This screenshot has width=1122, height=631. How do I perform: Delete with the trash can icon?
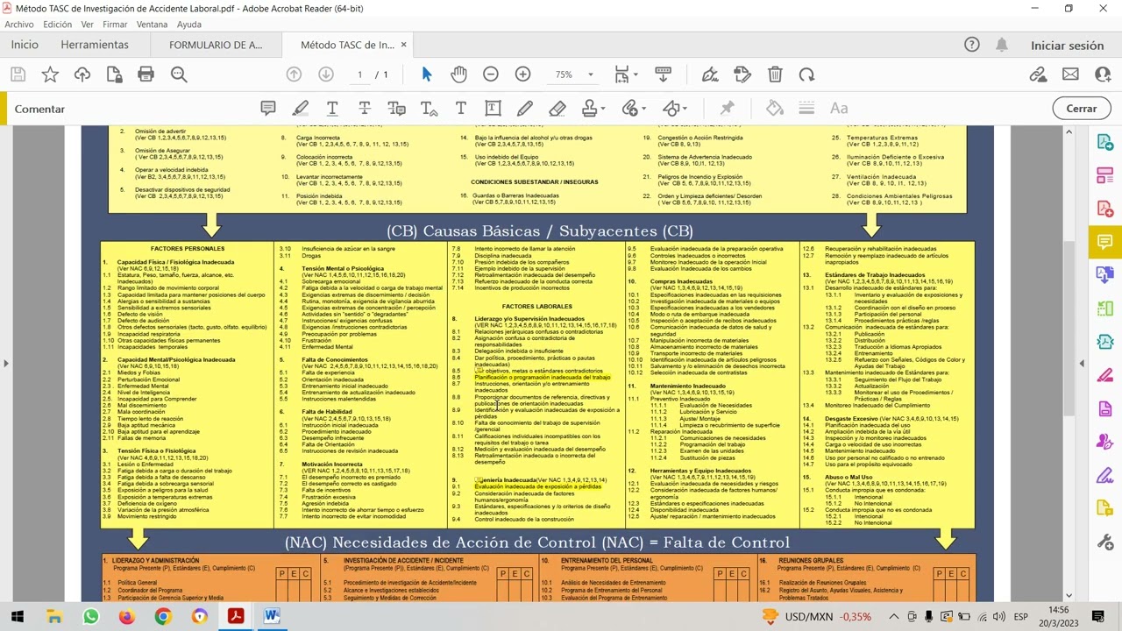click(x=775, y=74)
